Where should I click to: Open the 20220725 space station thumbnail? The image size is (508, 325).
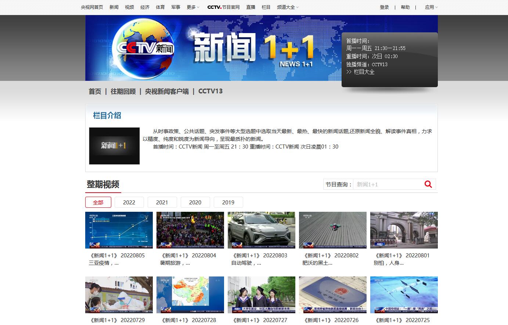click(404, 295)
